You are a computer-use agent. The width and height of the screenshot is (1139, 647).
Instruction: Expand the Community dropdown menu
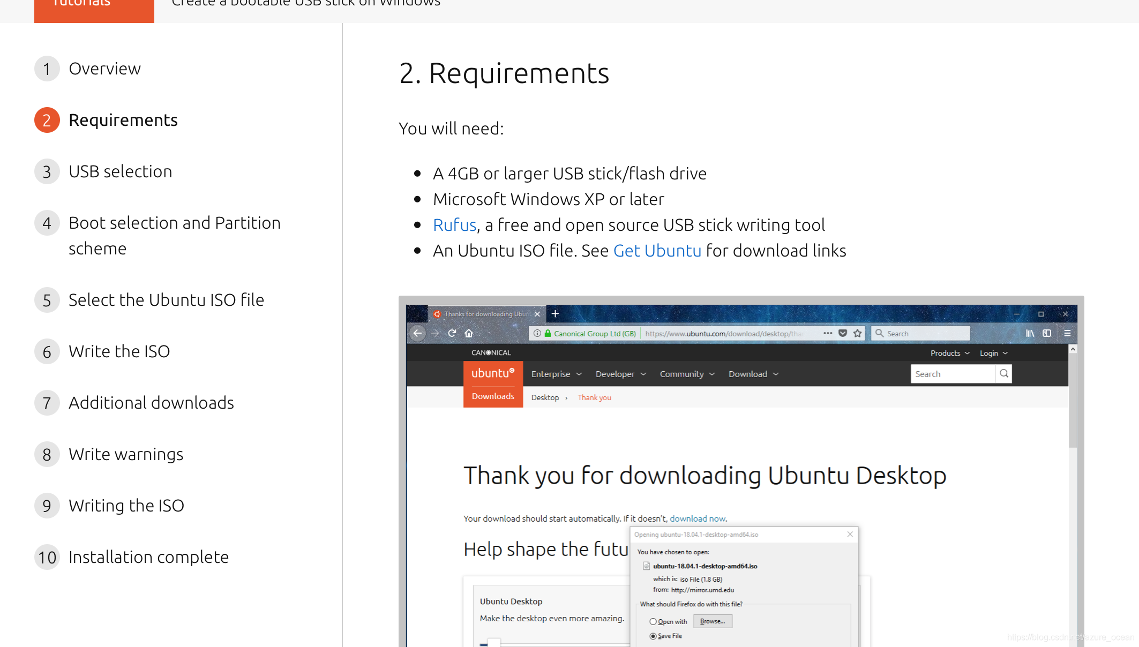[x=687, y=374]
